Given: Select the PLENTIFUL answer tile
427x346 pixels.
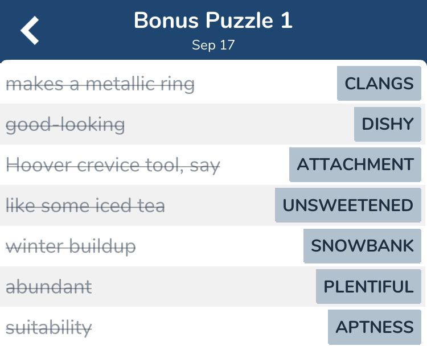Looking at the screenshot, I should tap(368, 286).
